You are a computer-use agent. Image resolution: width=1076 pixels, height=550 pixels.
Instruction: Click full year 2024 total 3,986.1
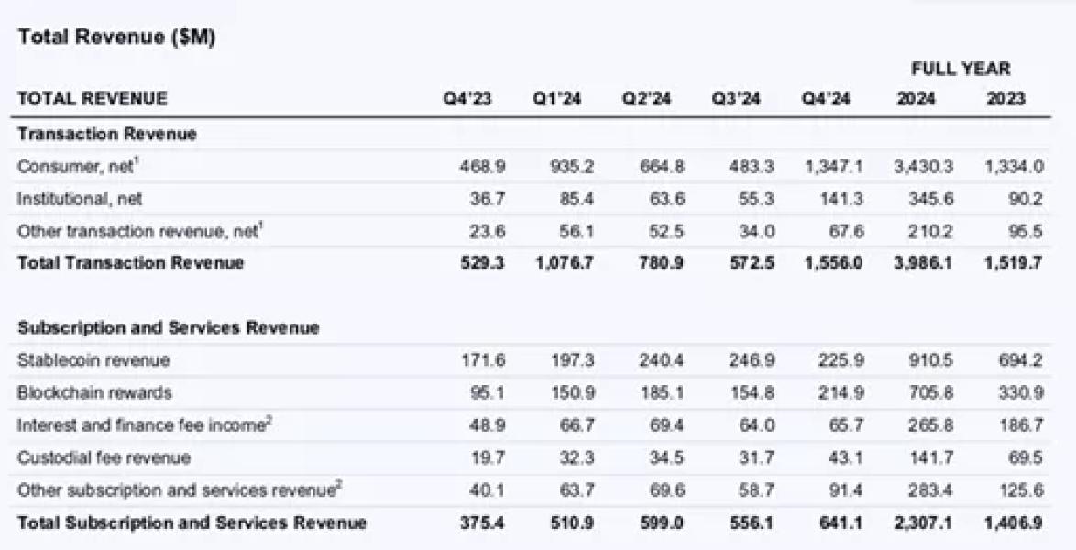923,263
